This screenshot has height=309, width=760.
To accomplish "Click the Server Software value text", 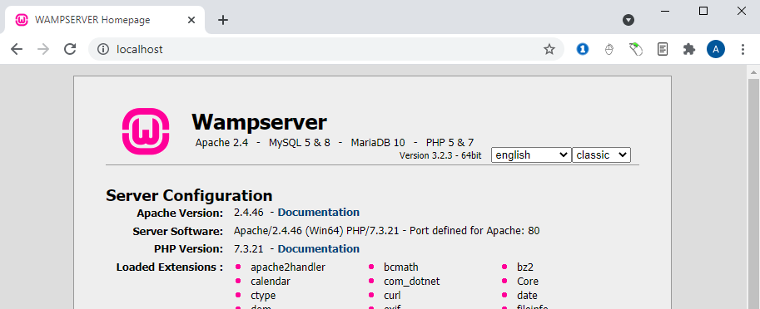I will pos(387,231).
